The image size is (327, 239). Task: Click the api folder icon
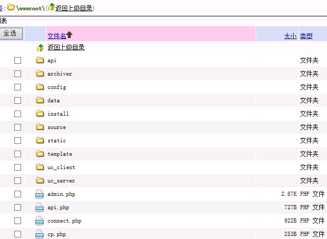40,60
